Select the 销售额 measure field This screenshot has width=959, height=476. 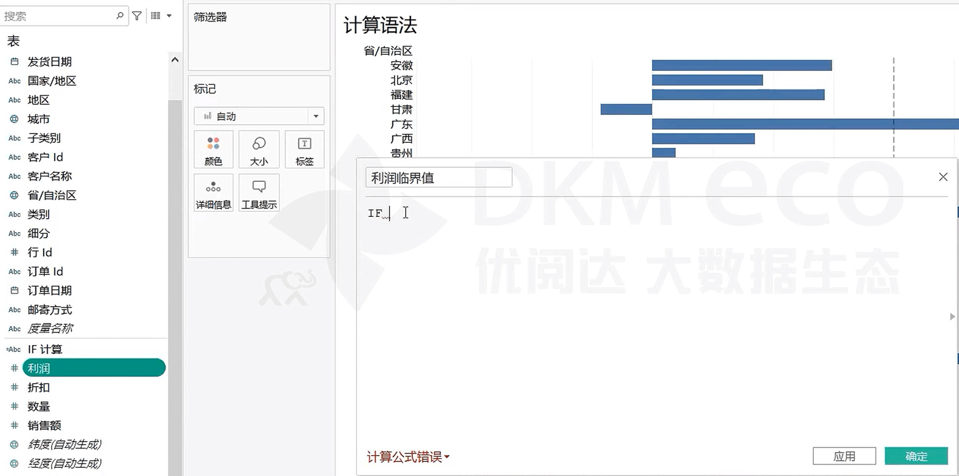coord(44,426)
